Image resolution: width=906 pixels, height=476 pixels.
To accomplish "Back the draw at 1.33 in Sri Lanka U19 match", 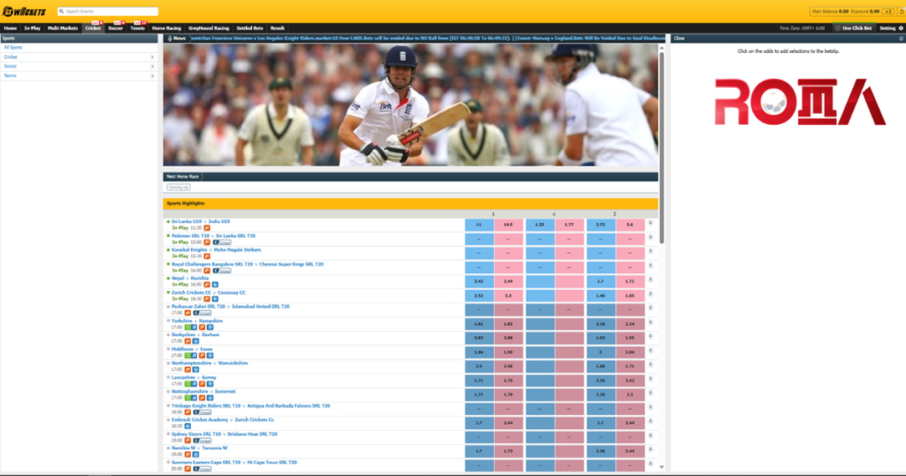I will coord(540,224).
